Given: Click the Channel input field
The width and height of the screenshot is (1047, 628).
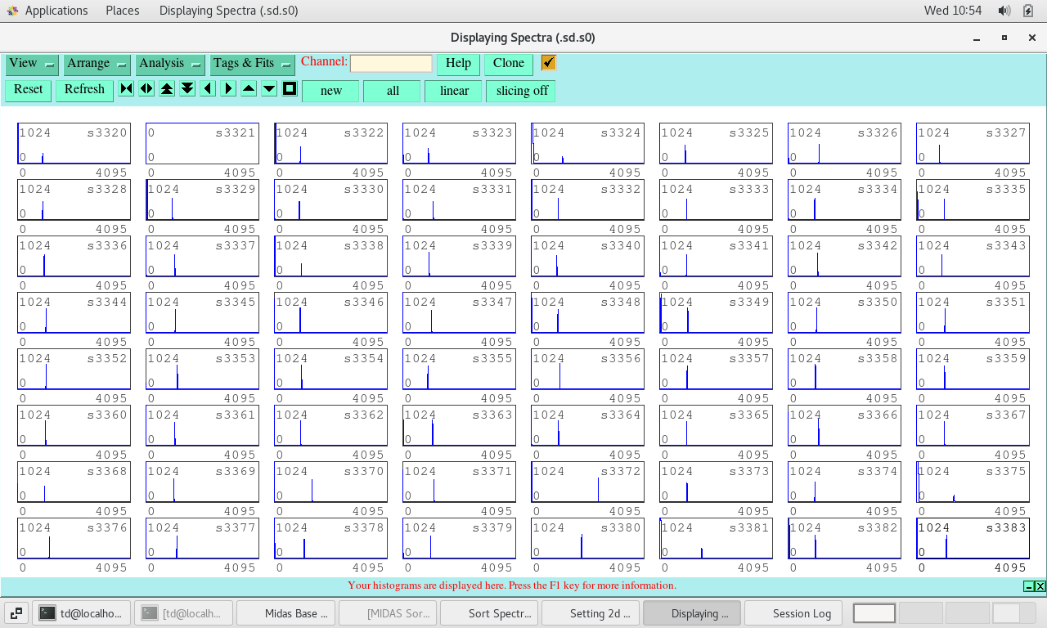Looking at the screenshot, I should click(391, 64).
